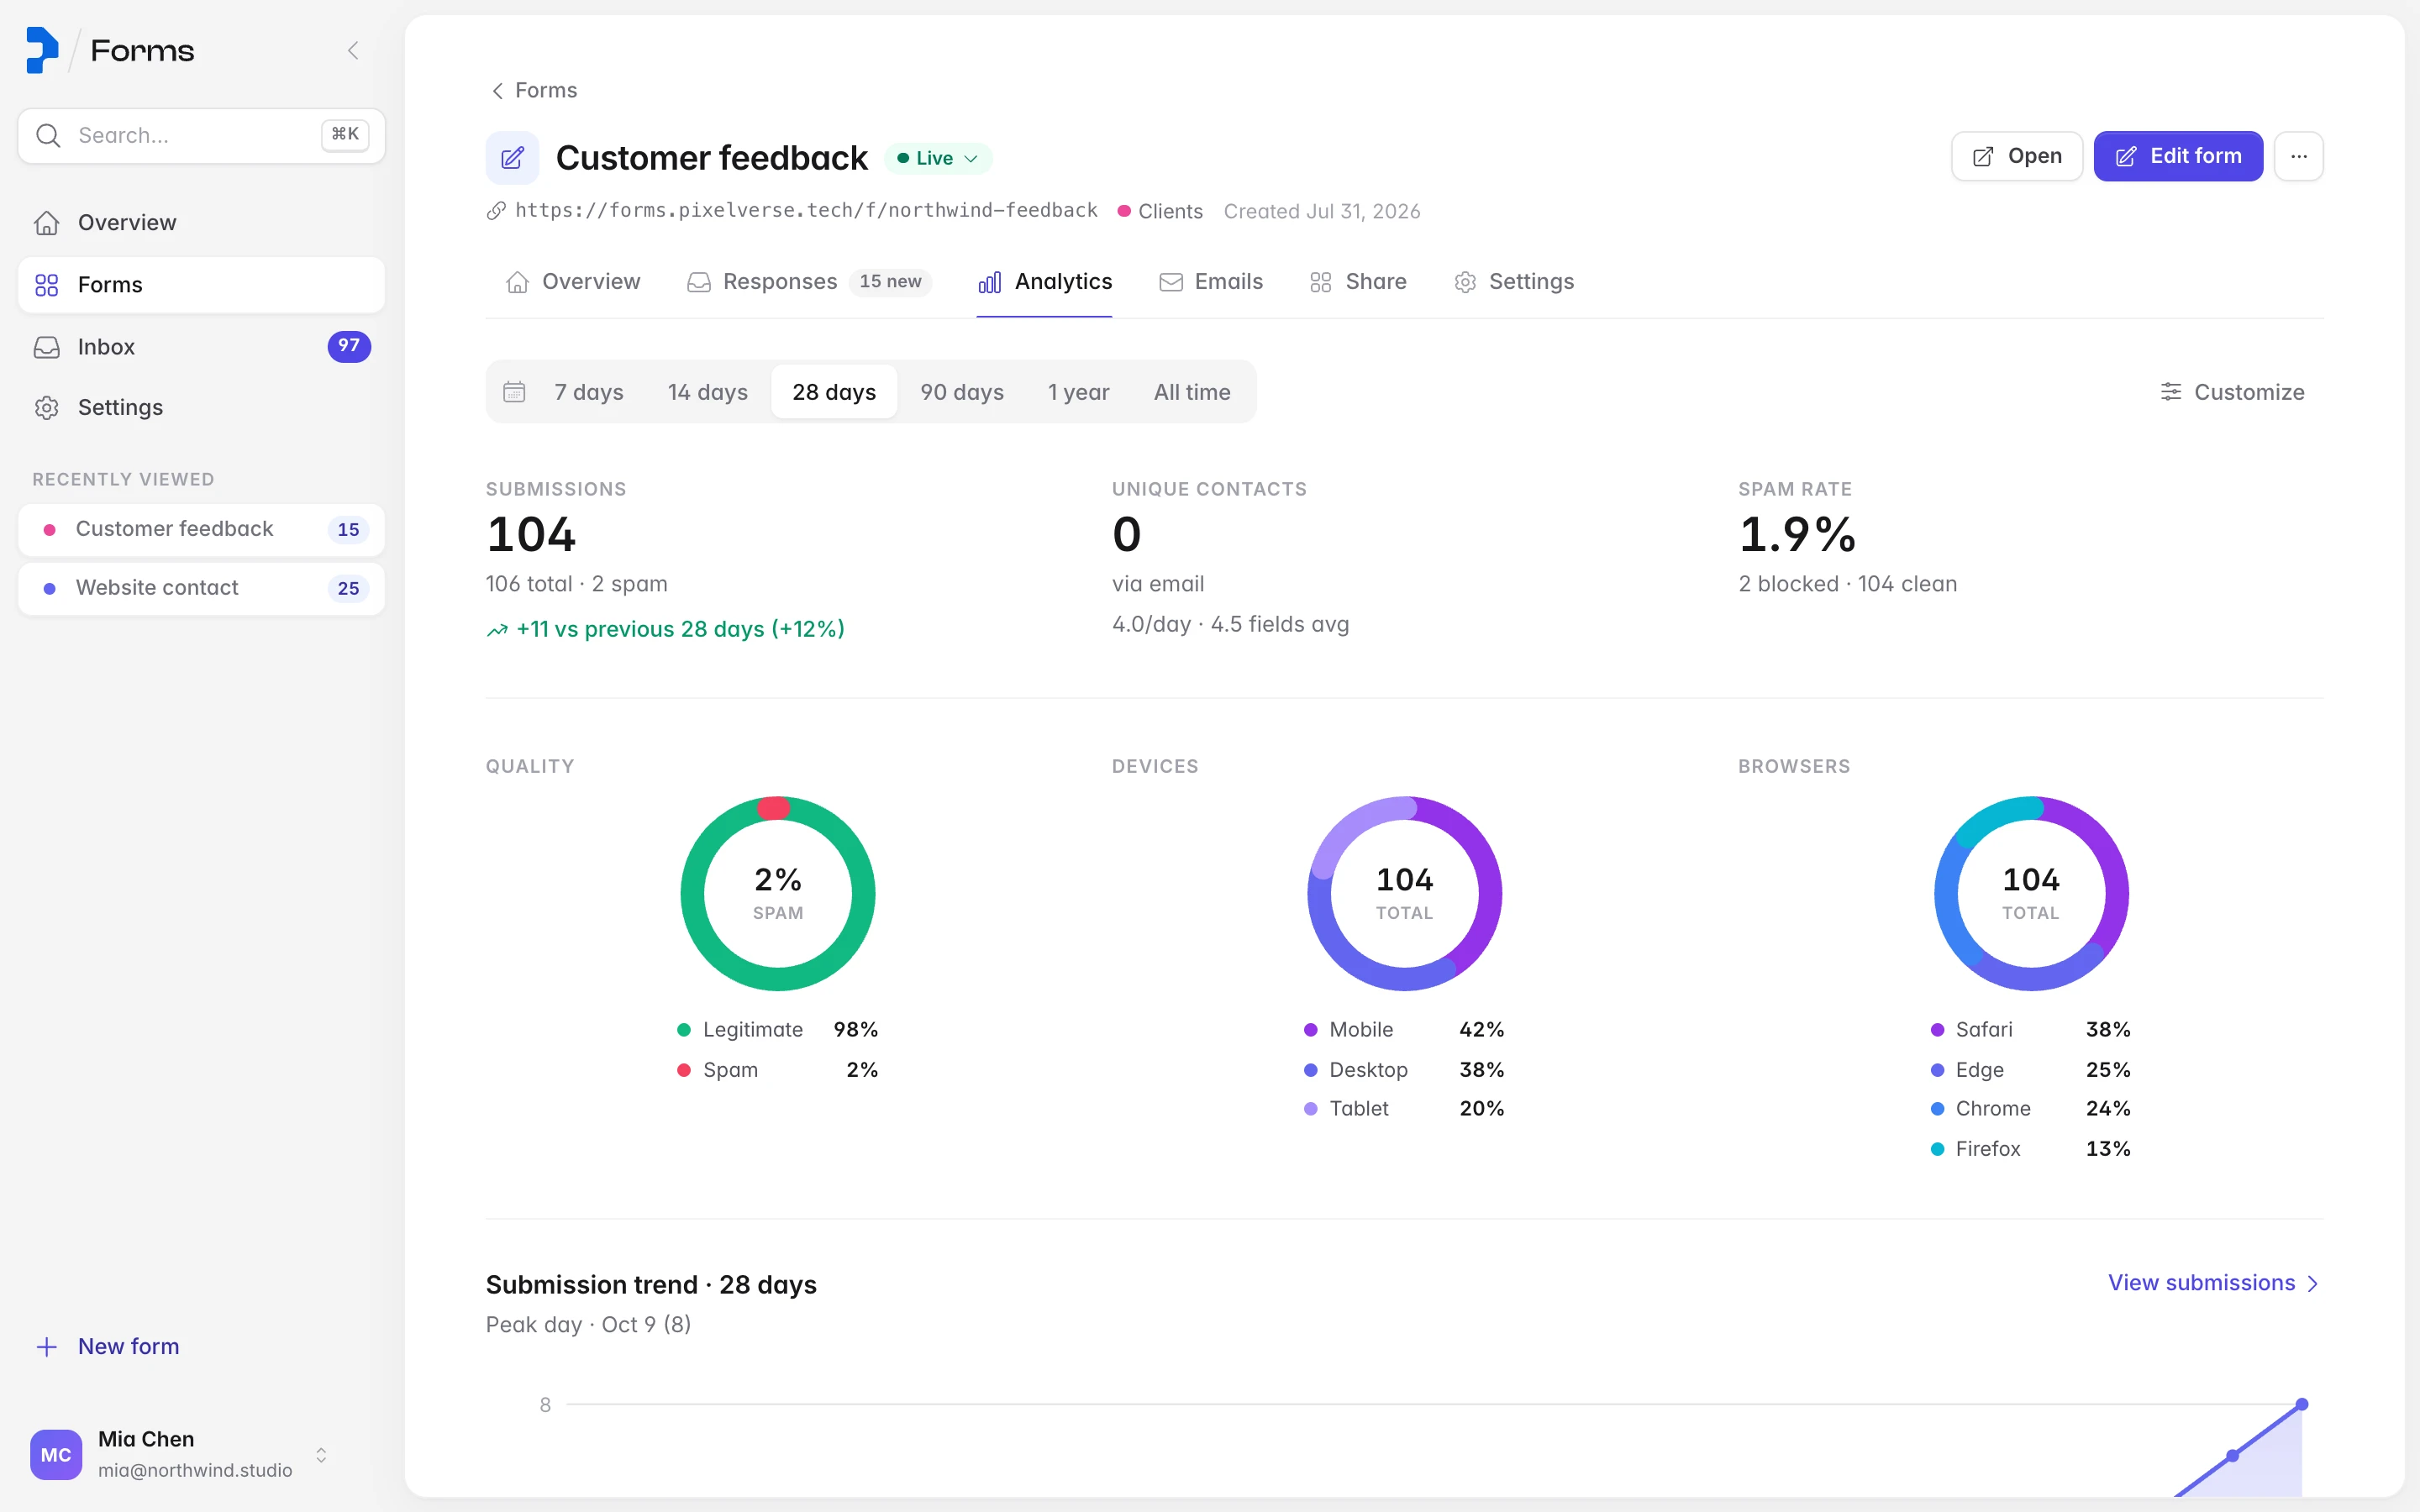Click the sliders icon next to Customize
Viewport: 2420px width, 1512px height.
tap(2170, 392)
